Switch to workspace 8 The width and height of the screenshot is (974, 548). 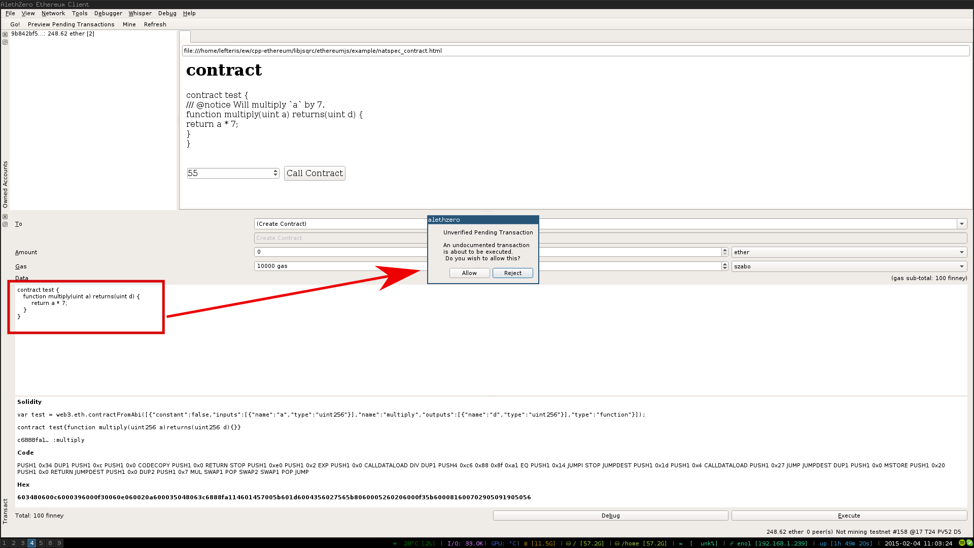(50, 543)
